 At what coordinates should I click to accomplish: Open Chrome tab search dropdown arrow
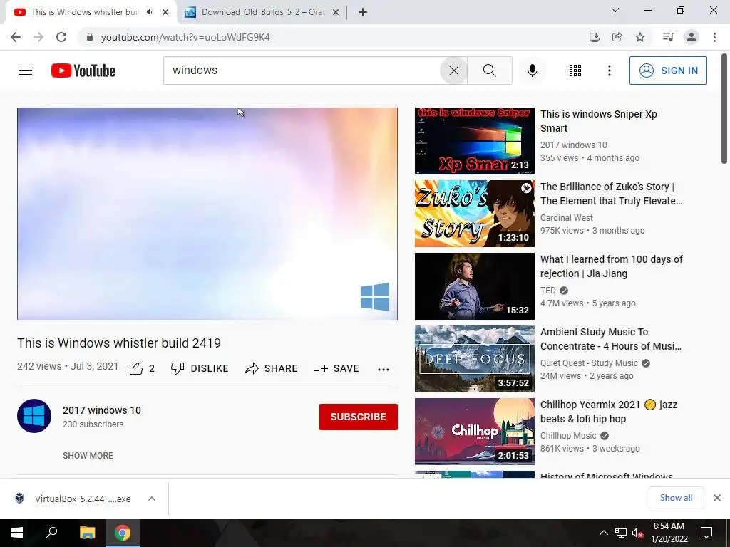pos(615,10)
